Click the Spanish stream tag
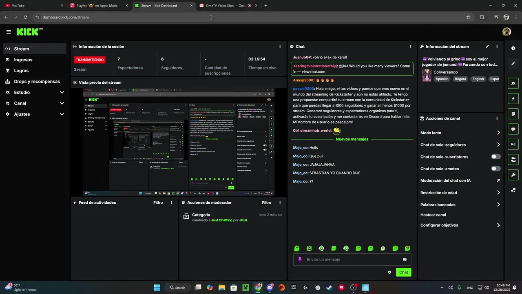 (x=442, y=79)
